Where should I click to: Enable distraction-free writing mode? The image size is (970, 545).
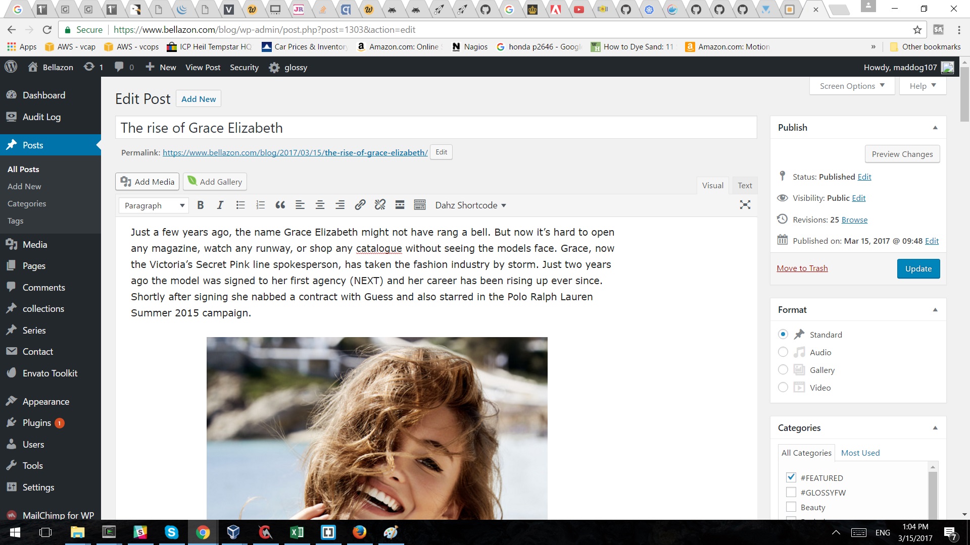point(745,205)
